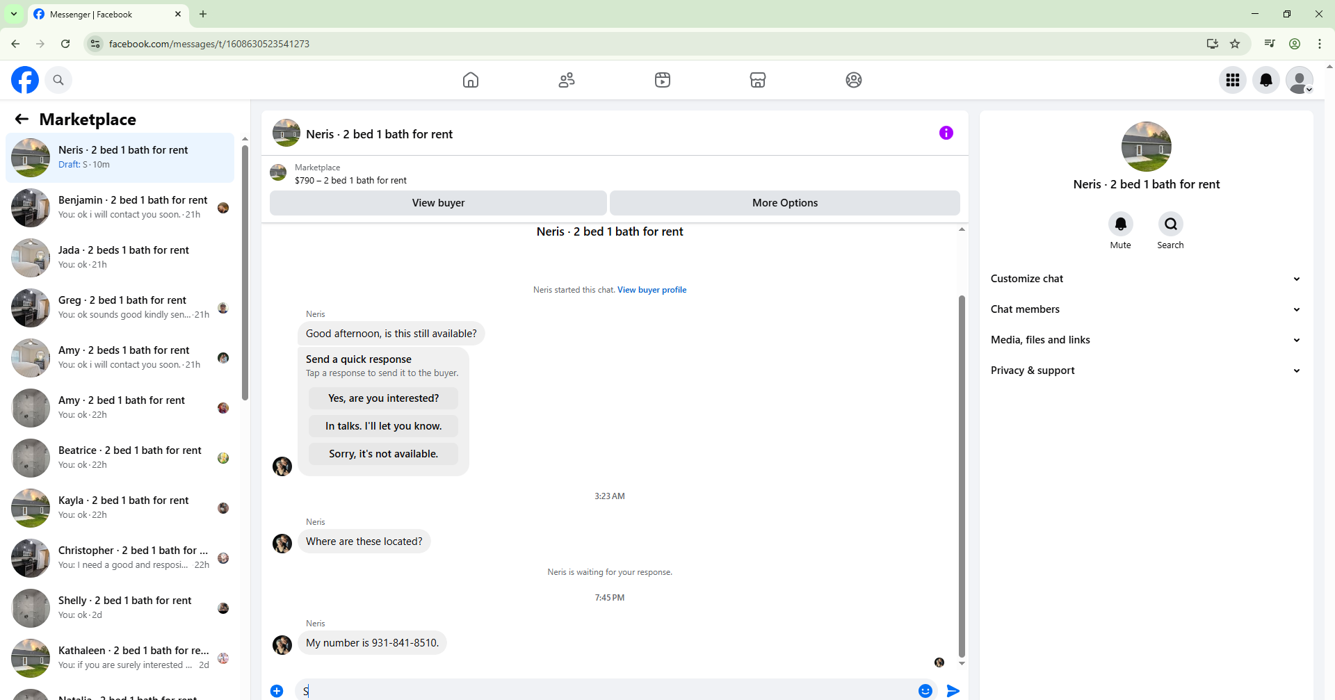Expand the Chat members section
Screen dimensions: 1335x700
point(1145,309)
